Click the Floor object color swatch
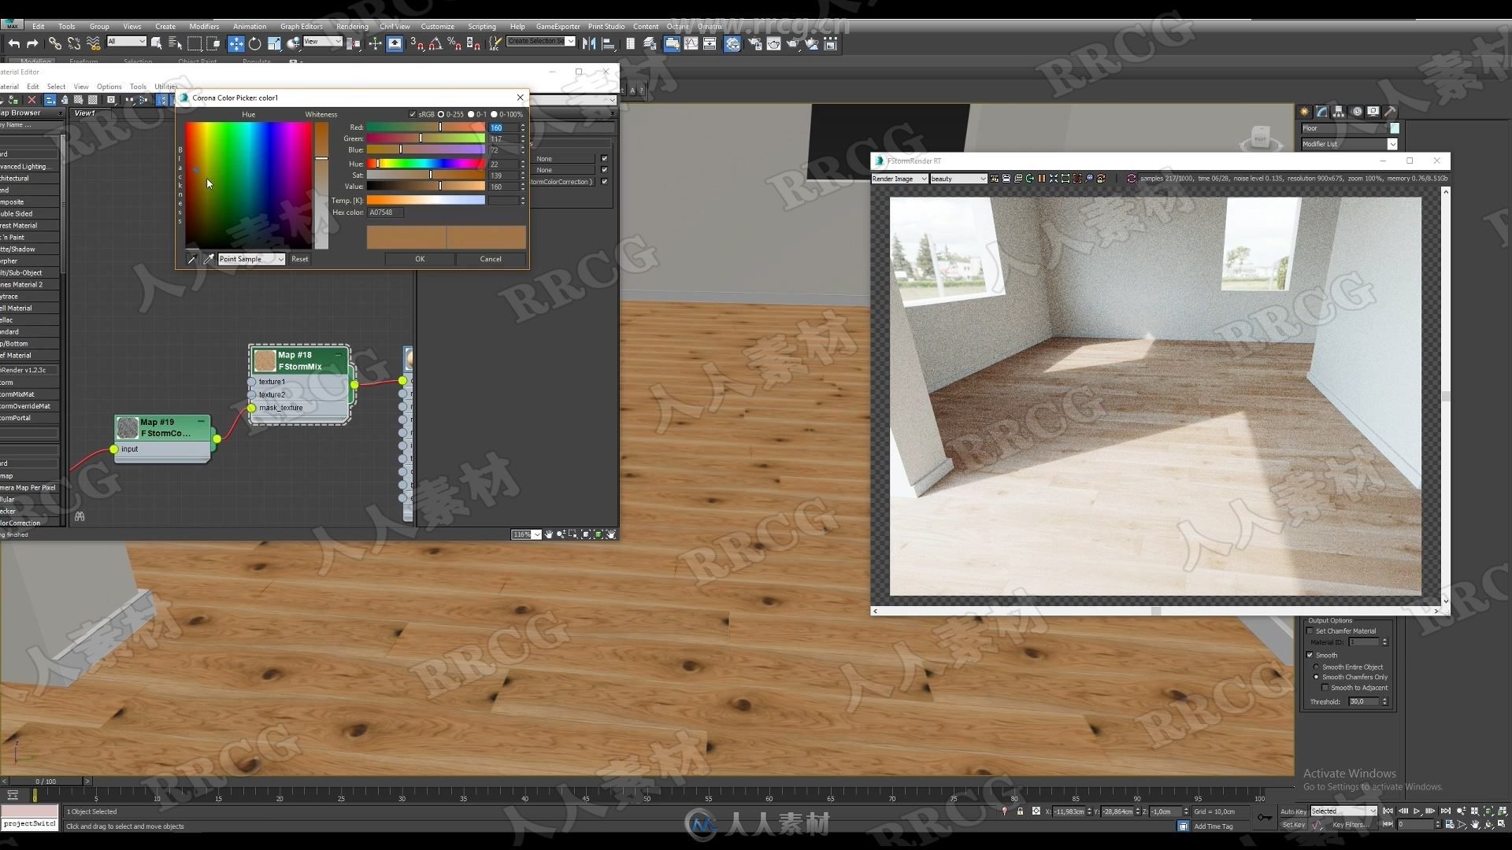The height and width of the screenshot is (850, 1512). 1395,128
